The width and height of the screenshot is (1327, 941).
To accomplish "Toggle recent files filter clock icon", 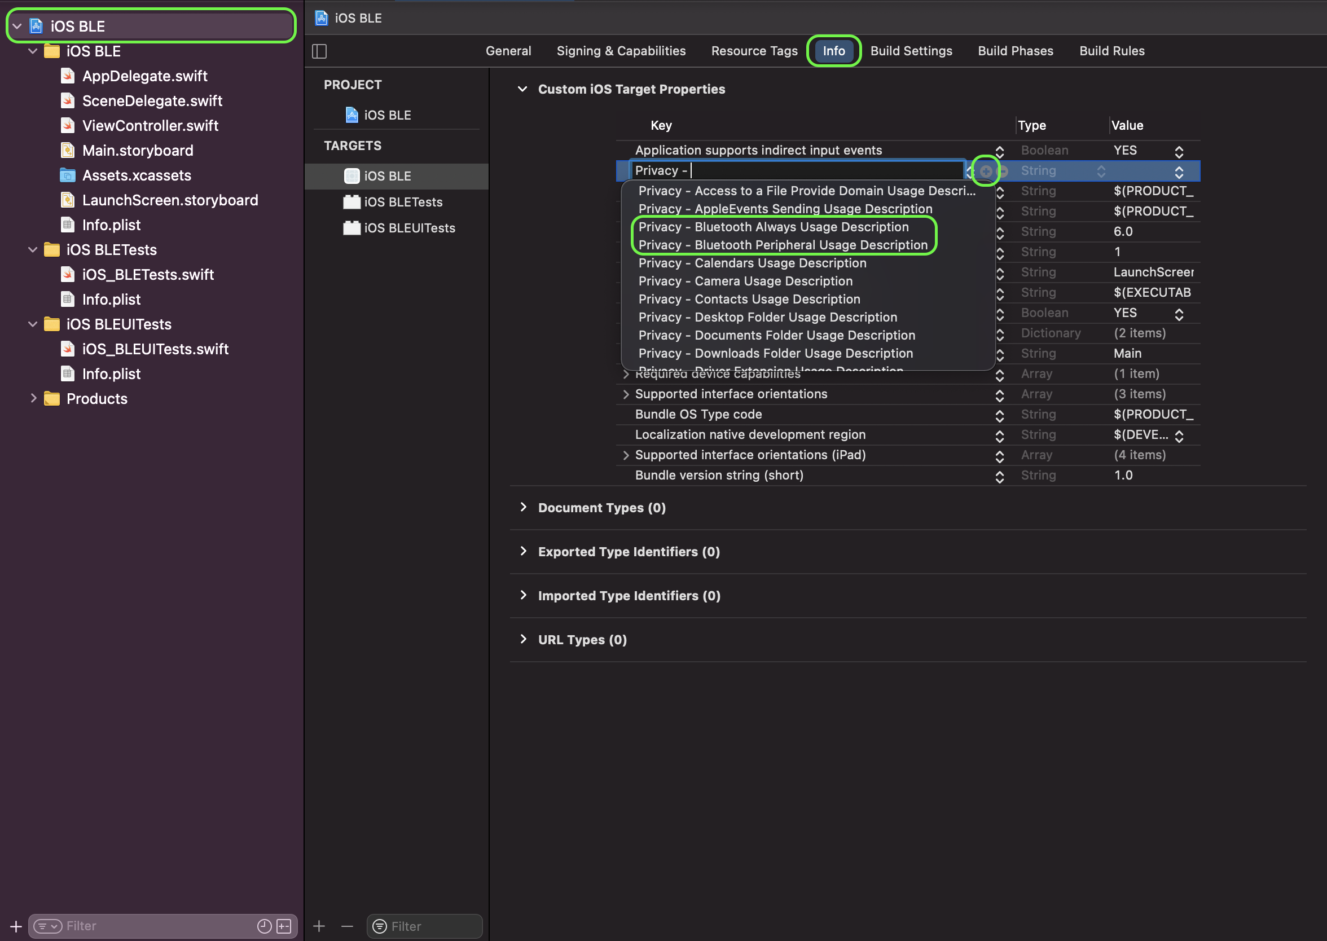I will (264, 926).
